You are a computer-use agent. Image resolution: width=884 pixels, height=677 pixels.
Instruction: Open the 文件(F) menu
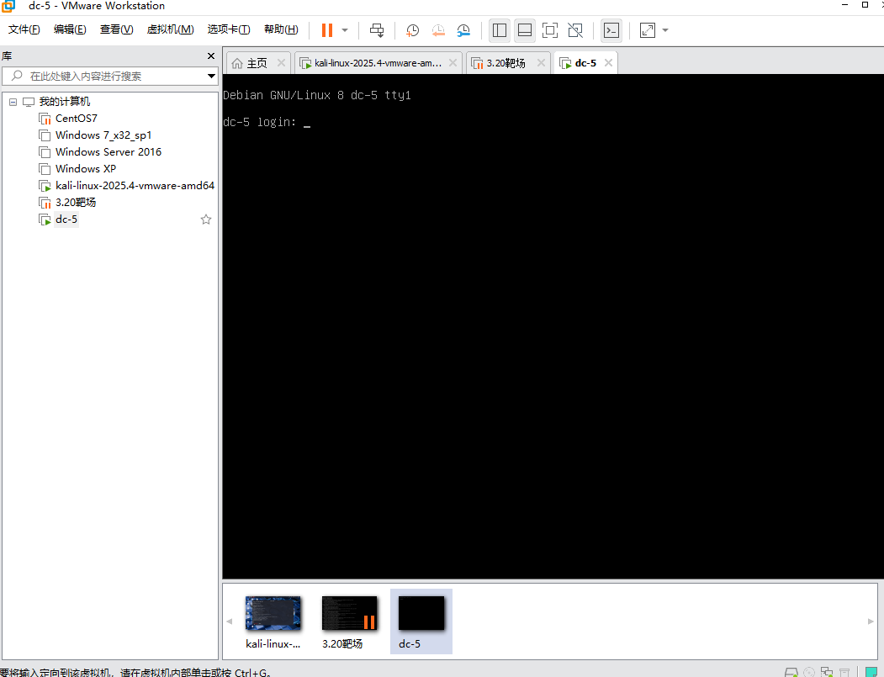pyautogui.click(x=24, y=29)
